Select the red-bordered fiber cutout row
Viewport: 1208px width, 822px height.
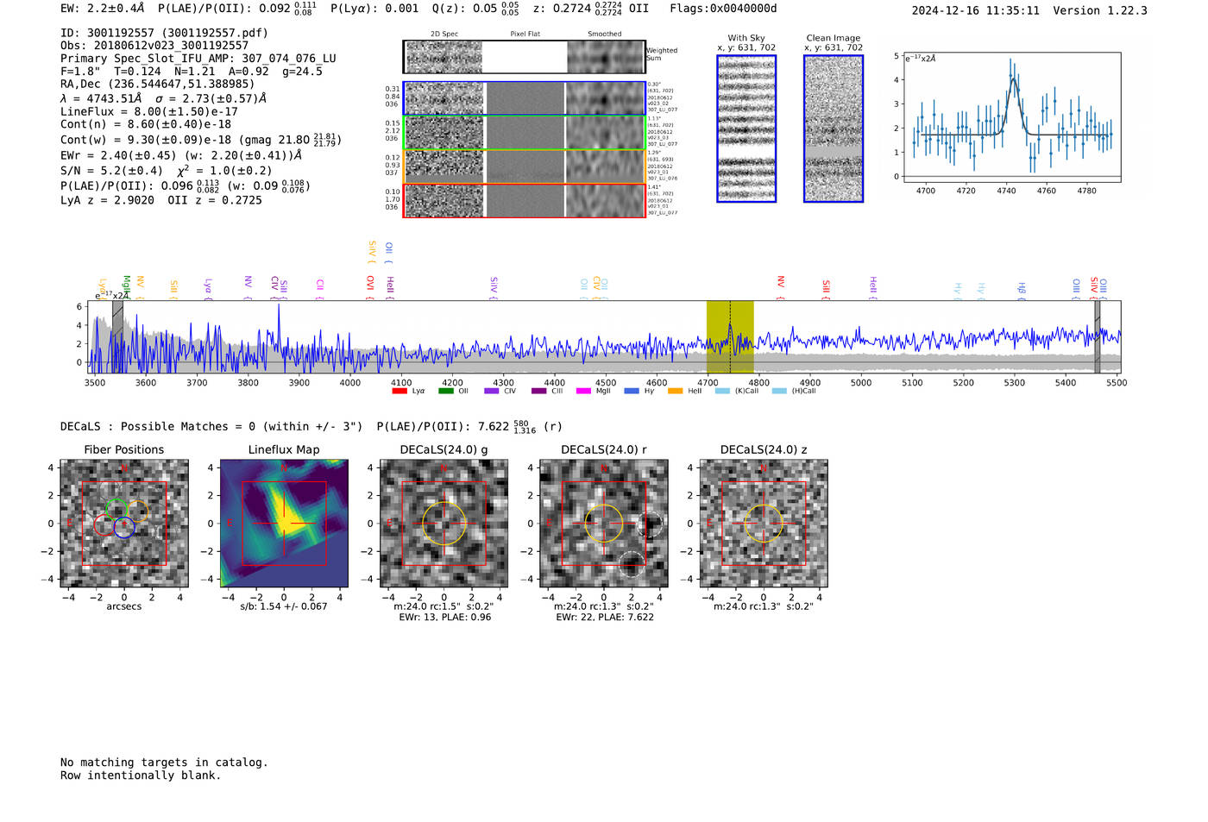point(524,201)
